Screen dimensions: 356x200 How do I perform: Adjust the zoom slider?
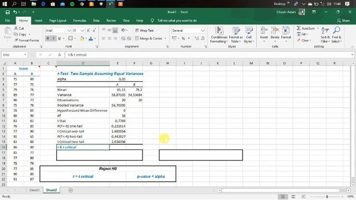click(x=327, y=197)
